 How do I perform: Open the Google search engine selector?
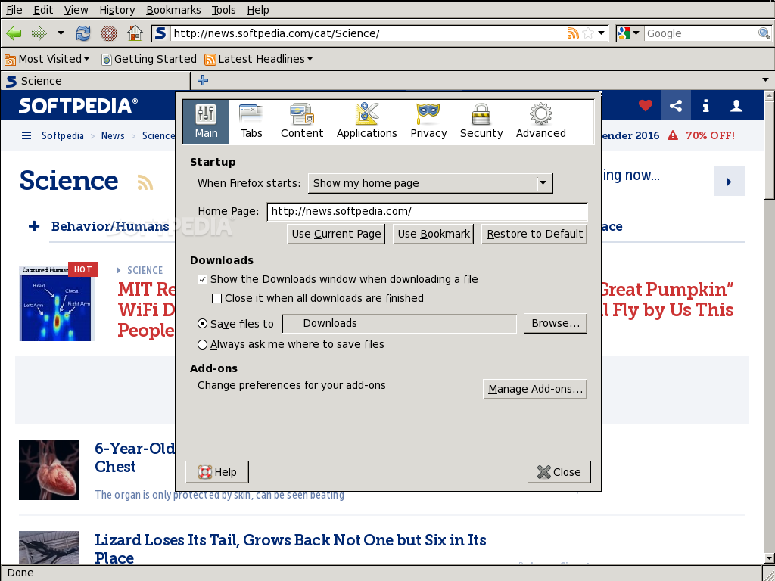pyautogui.click(x=629, y=33)
